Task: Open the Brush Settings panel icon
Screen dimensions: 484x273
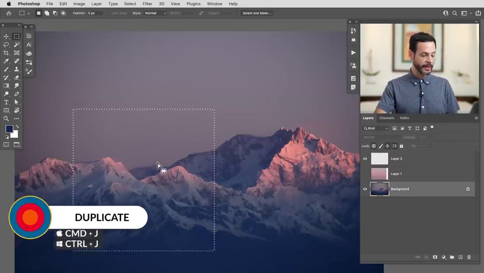Action: coord(29,62)
